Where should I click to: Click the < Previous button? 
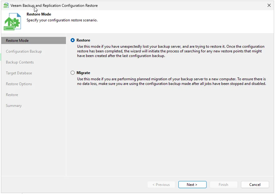(x=161, y=185)
